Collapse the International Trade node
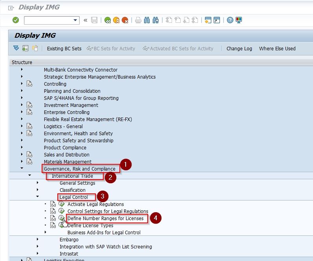Viewport: 313px width, 261px height. (x=29, y=175)
